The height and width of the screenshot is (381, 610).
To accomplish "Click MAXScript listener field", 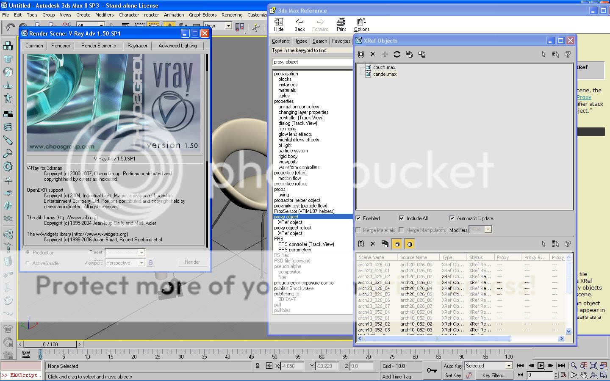I will click(20, 375).
